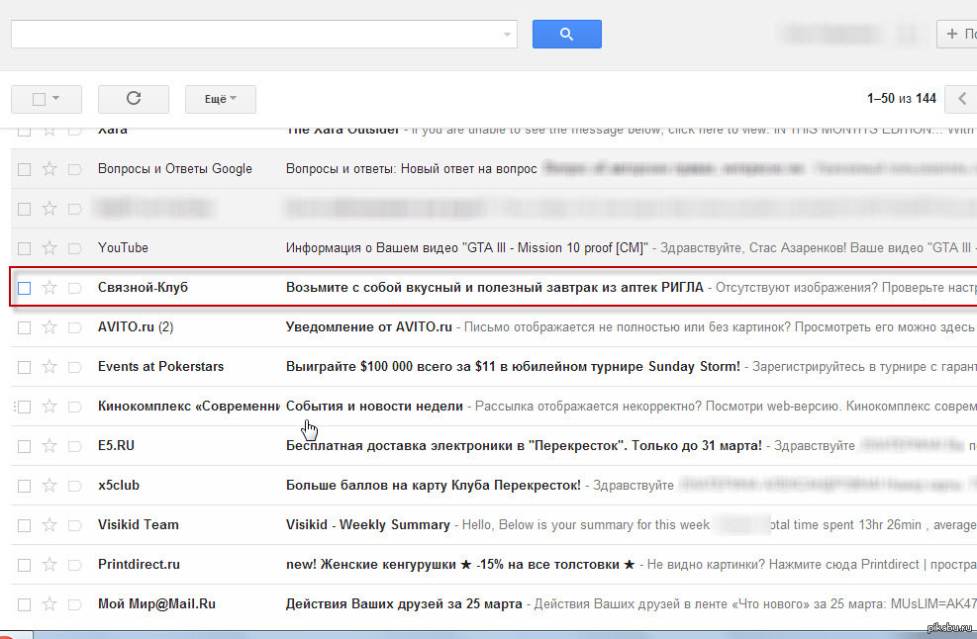The width and height of the screenshot is (977, 639).
Task: Mark Printdirect.ru email as important
Action: 74,565
